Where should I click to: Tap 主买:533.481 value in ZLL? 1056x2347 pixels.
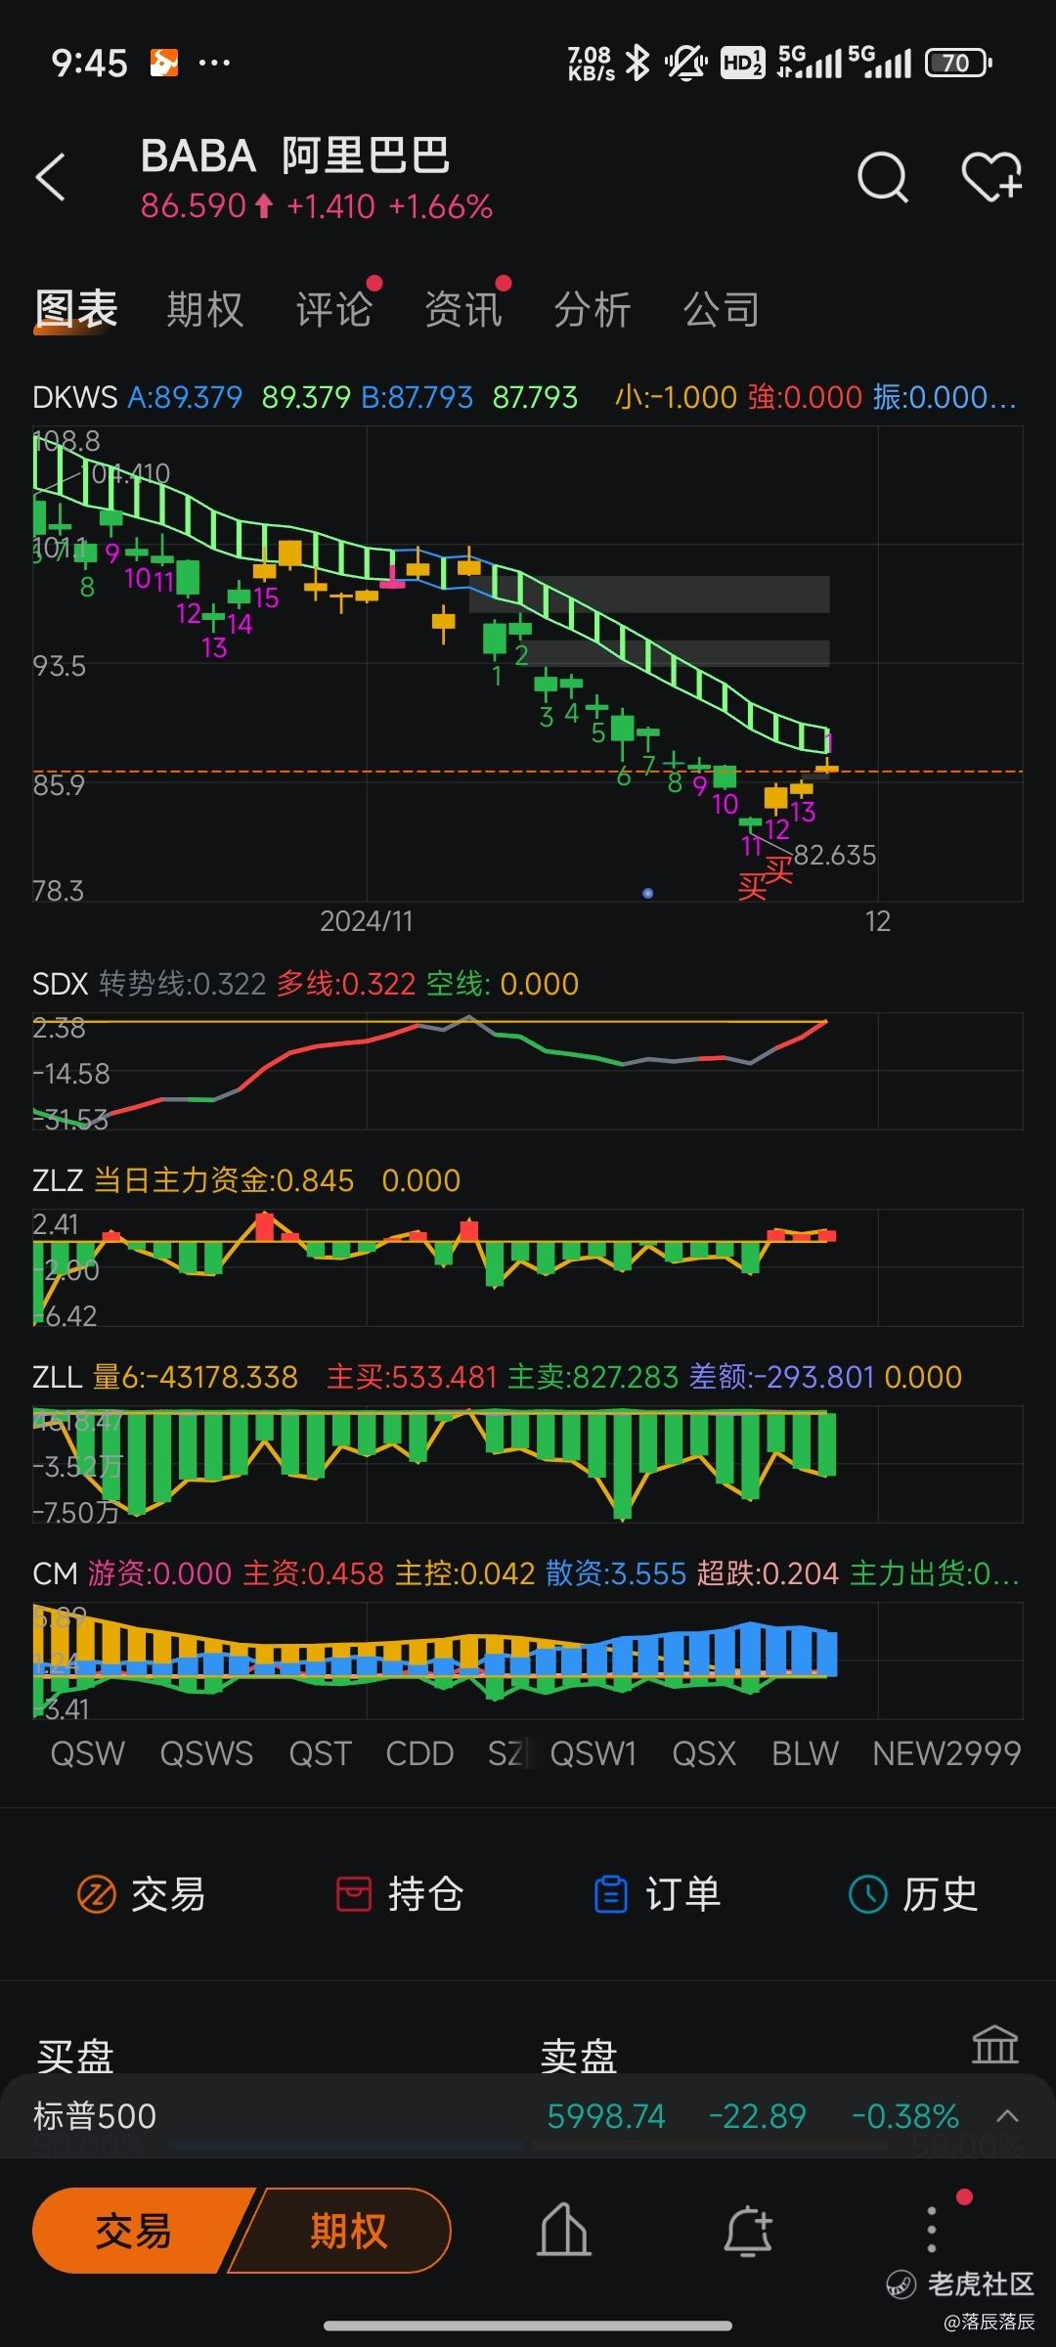412,1377
